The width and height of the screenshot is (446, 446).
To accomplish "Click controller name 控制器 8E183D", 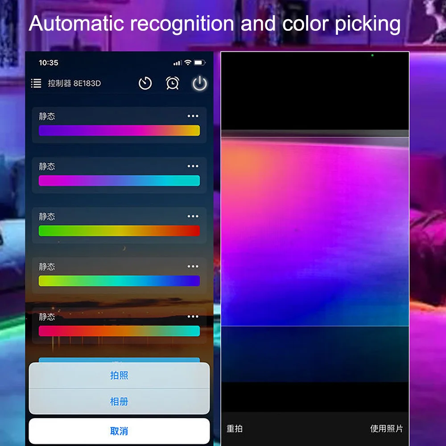I will (74, 83).
